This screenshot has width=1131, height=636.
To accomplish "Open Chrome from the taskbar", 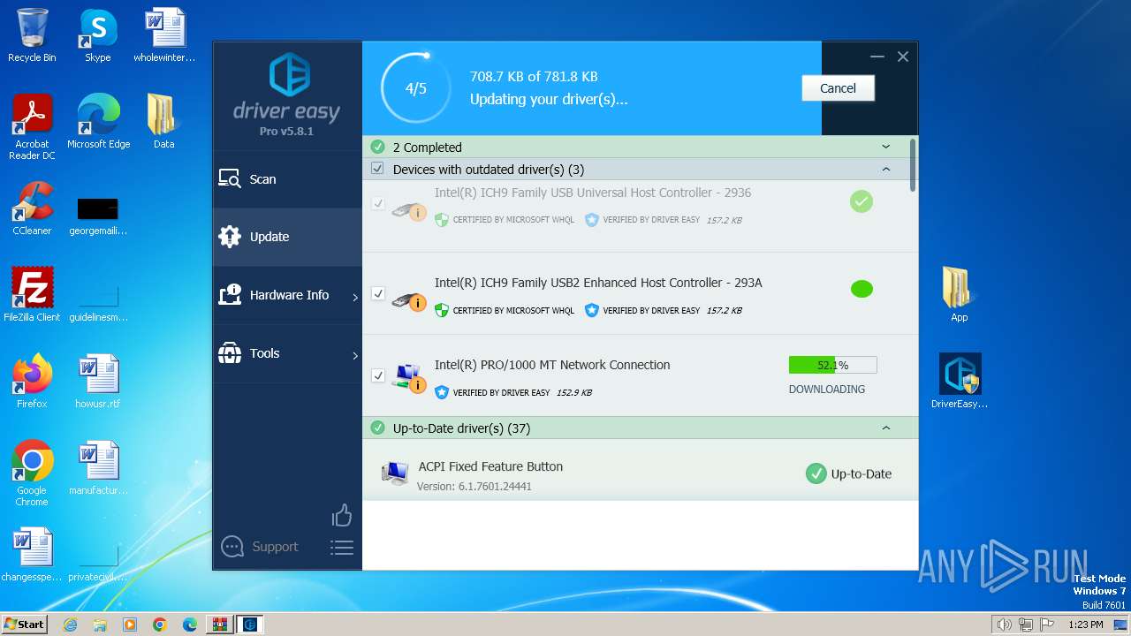I will 160,625.
